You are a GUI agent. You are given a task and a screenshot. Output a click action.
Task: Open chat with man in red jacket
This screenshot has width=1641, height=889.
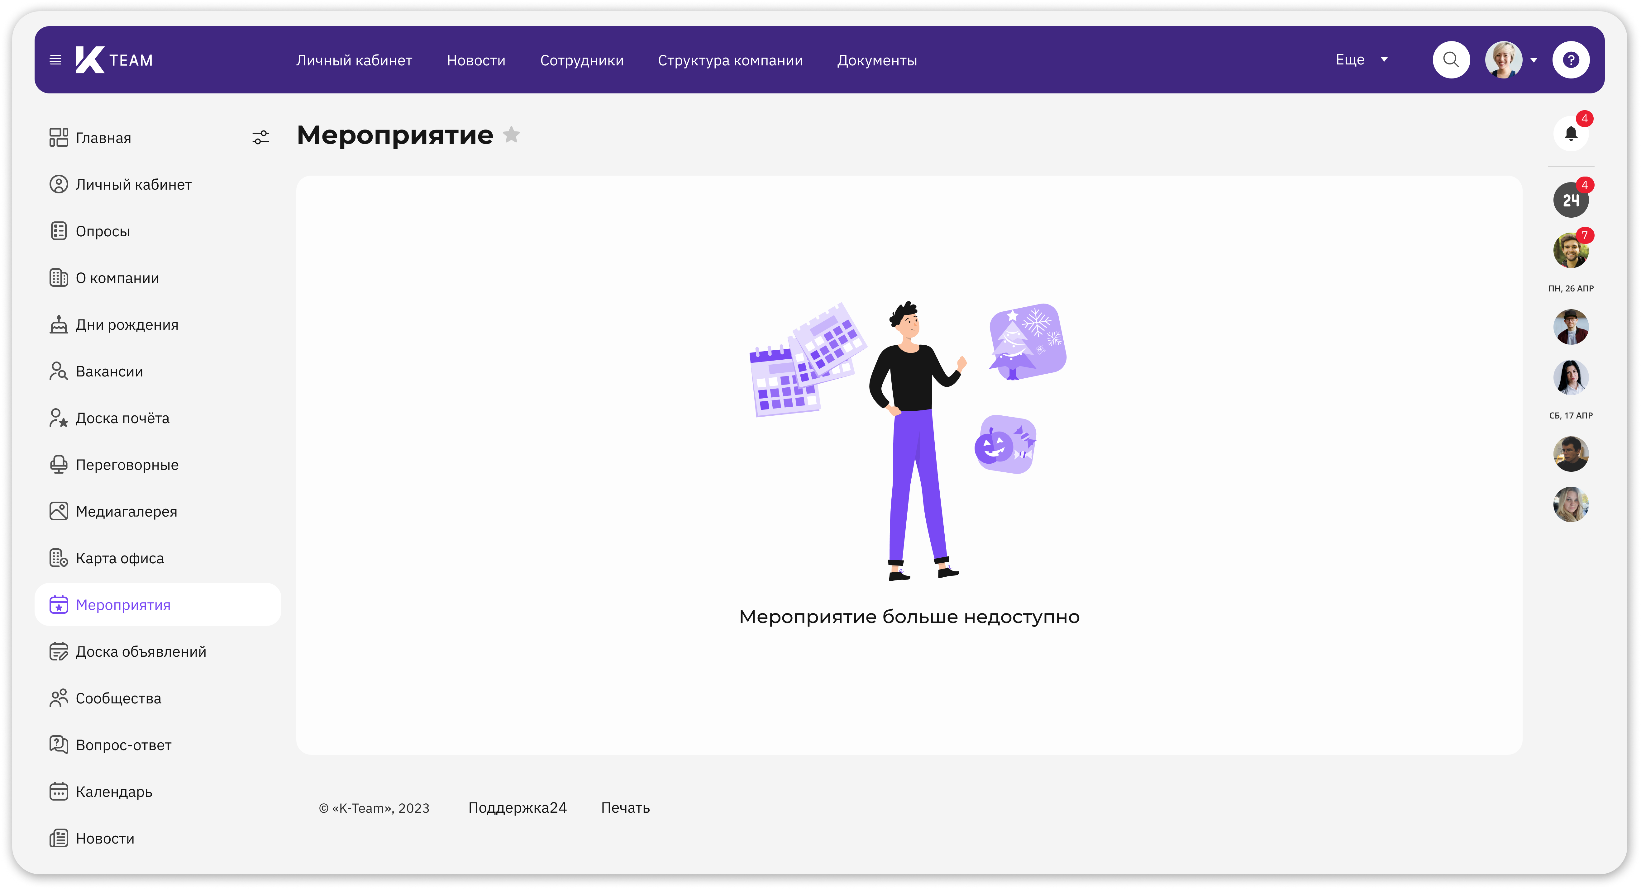click(1570, 327)
